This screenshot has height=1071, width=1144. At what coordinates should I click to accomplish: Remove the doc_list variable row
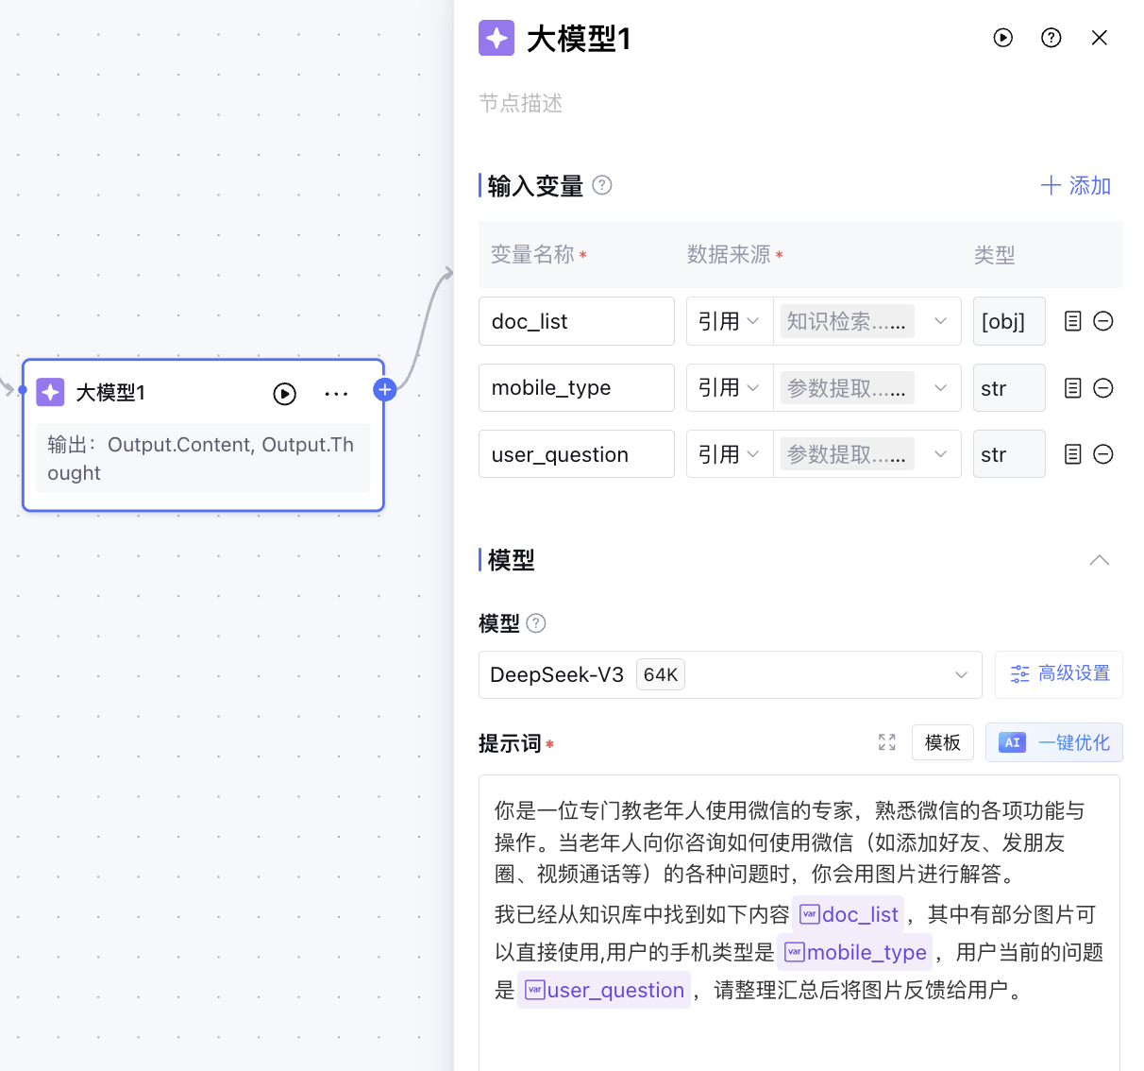(1102, 321)
